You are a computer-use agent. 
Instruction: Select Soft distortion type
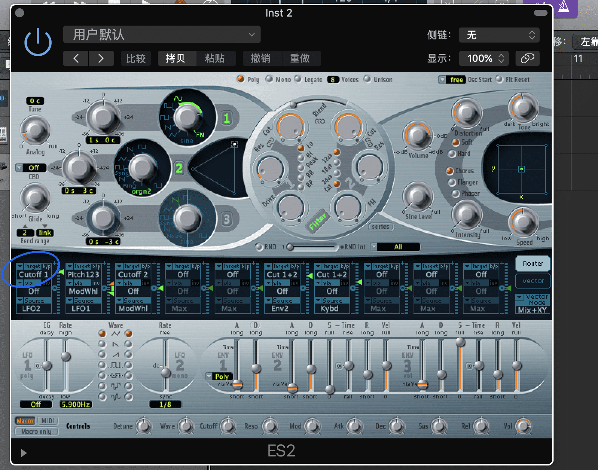tap(455, 142)
